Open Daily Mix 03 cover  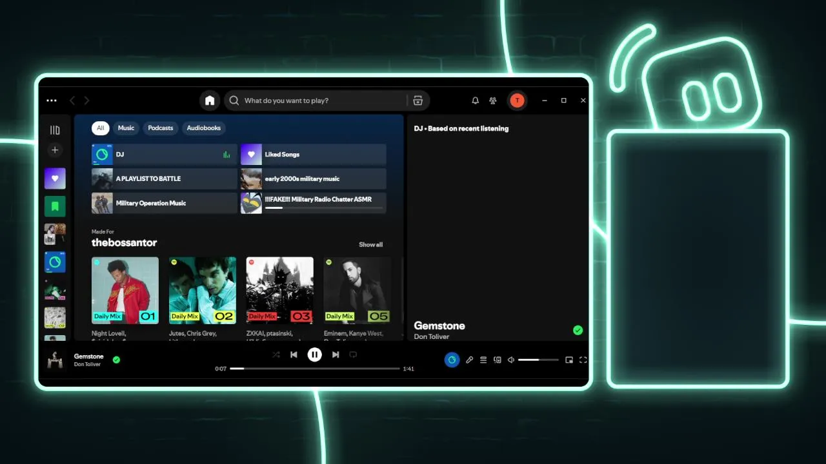tap(280, 291)
